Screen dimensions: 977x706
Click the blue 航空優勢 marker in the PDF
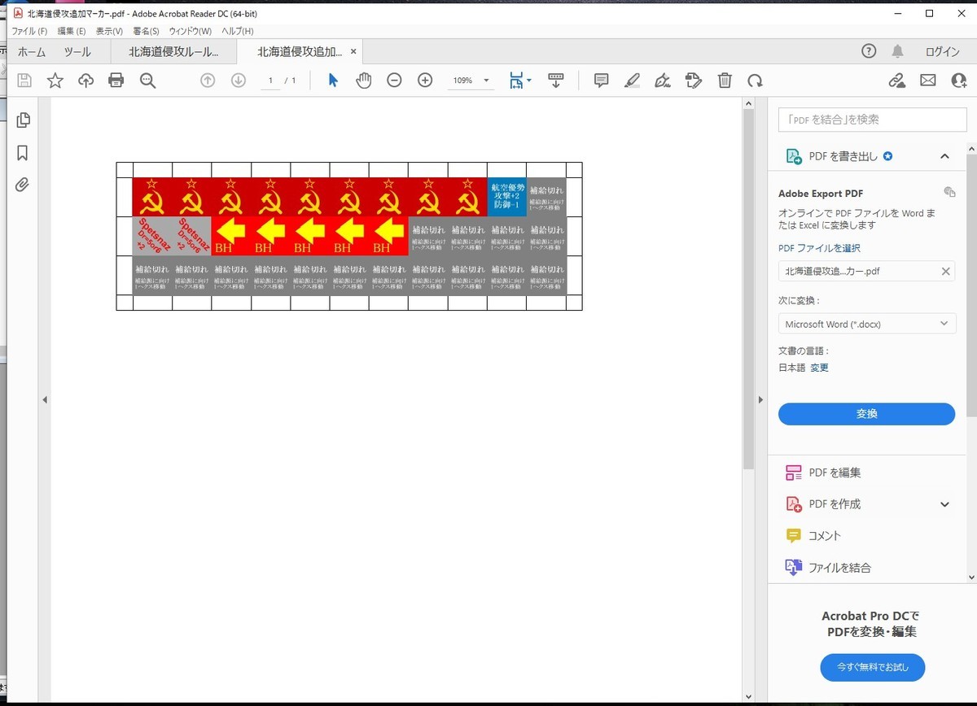pos(506,197)
